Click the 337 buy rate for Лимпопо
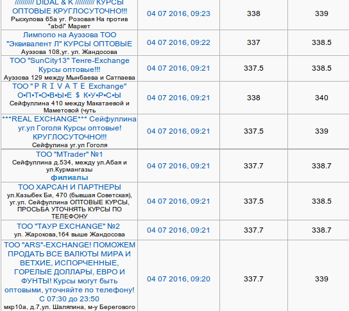 point(253,42)
